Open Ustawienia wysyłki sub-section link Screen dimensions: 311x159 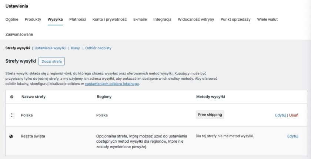tap(50, 48)
